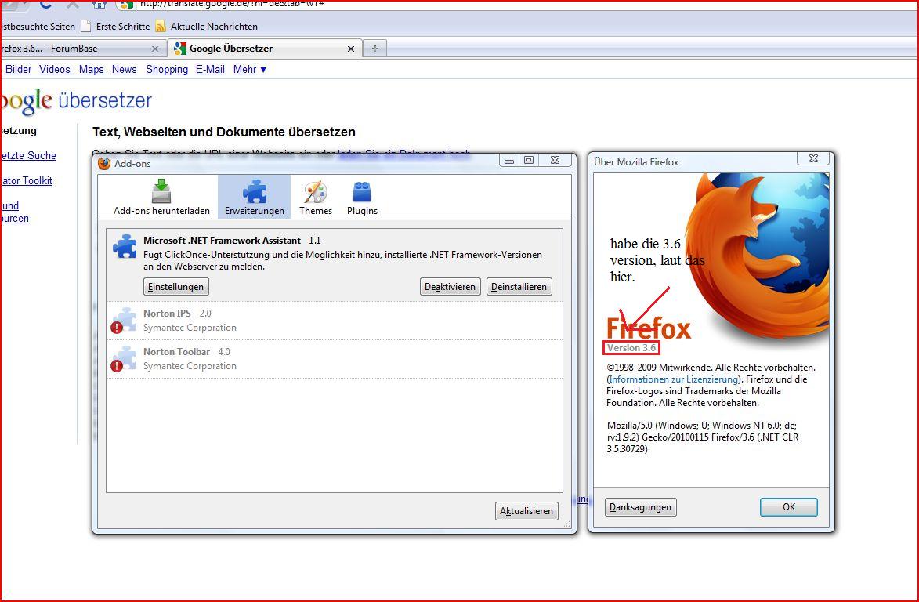Image resolution: width=919 pixels, height=602 pixels.
Task: Close the Über Mozilla Firefox dialog
Action: (813, 158)
